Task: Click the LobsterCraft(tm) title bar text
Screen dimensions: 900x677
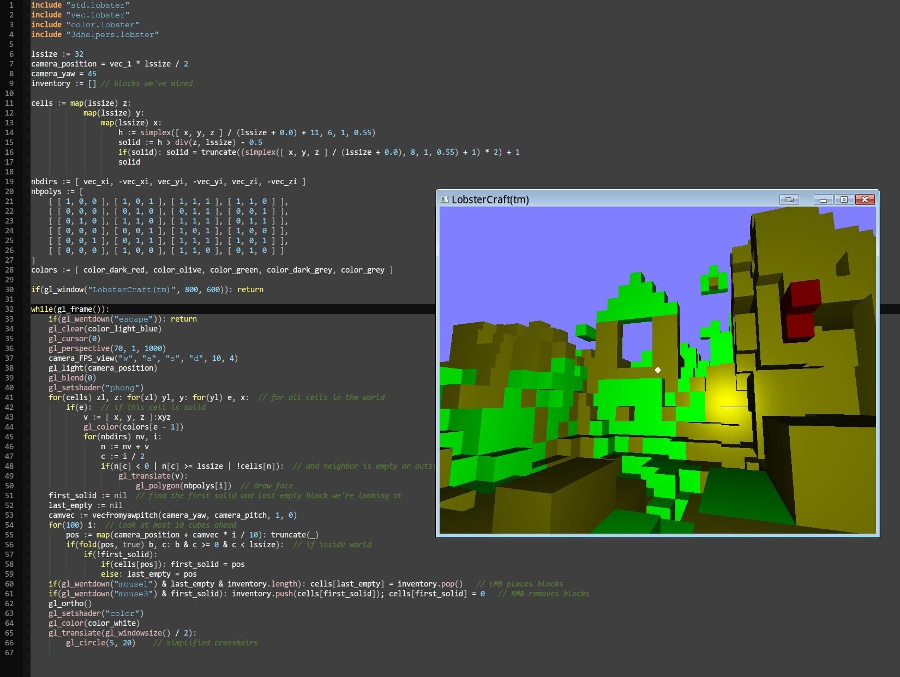Action: coord(490,200)
